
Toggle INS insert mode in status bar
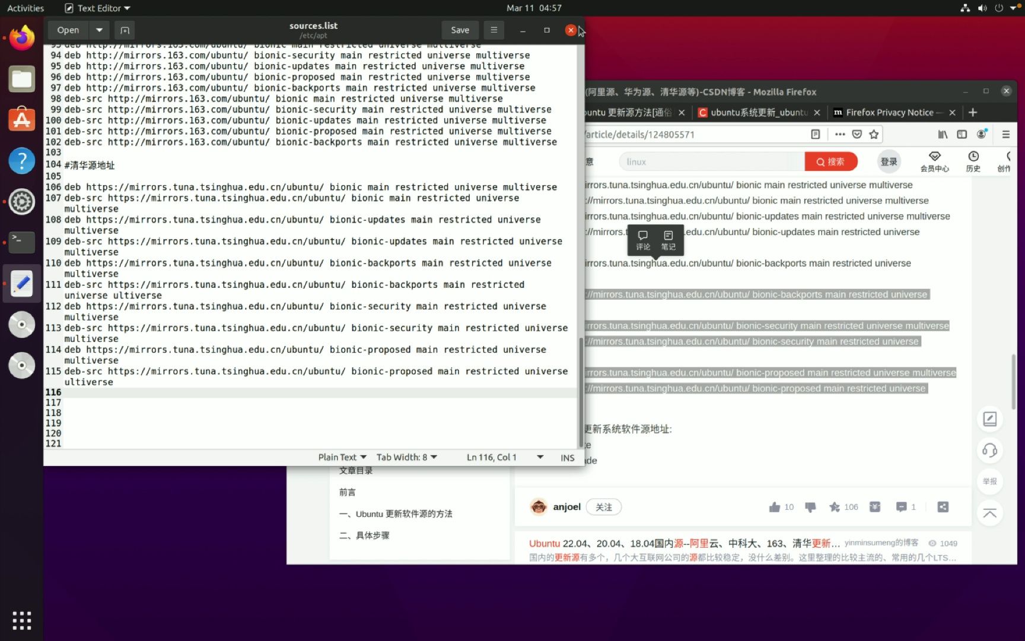click(567, 458)
